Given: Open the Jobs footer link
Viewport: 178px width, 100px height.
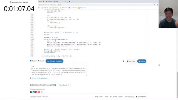Looking at the screenshot, I should tap(106, 97).
